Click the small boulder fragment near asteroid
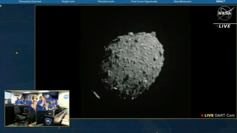This screenshot has width=237, height=133. 96,94
